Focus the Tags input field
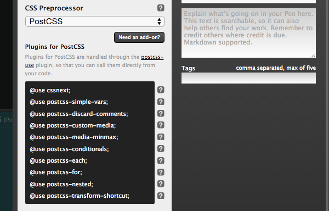 (x=248, y=78)
